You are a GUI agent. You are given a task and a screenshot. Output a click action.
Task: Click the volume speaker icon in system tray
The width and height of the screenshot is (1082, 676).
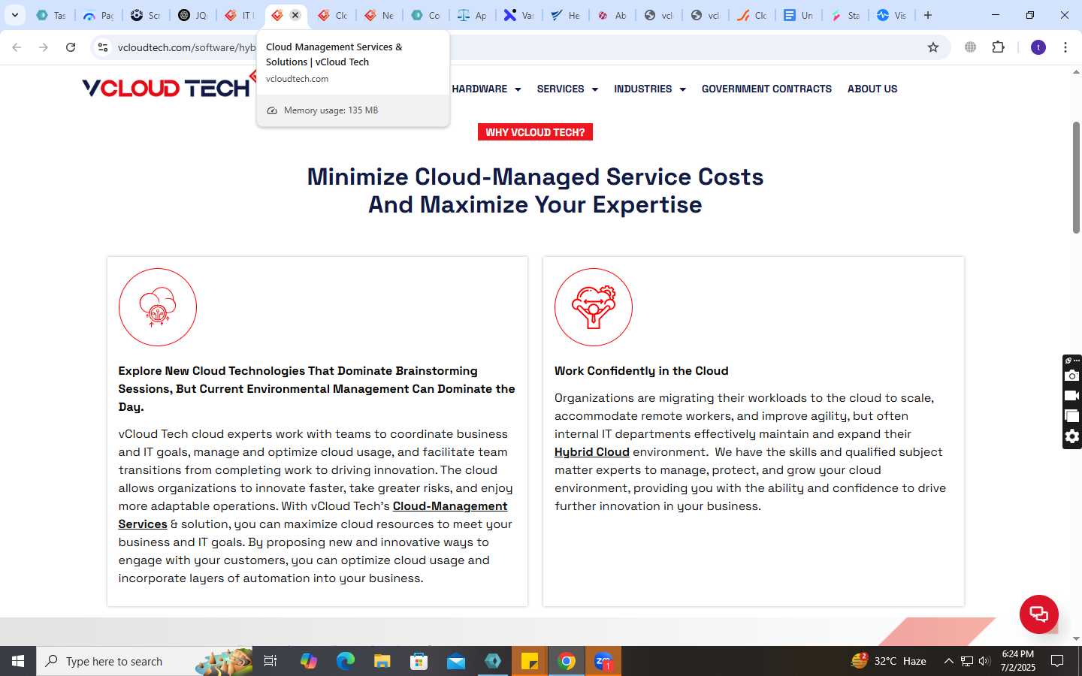pyautogui.click(x=984, y=661)
